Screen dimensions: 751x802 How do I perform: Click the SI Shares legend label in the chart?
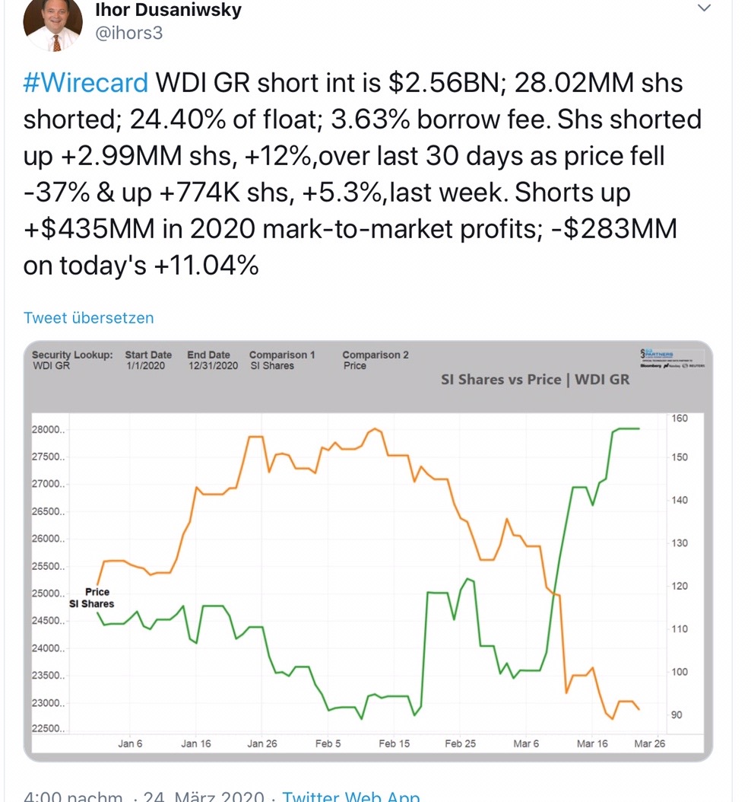91,603
